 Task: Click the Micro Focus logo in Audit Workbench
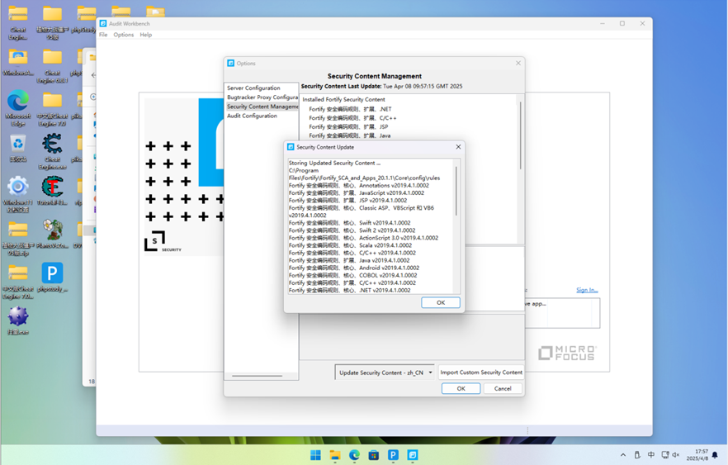pyautogui.click(x=567, y=353)
